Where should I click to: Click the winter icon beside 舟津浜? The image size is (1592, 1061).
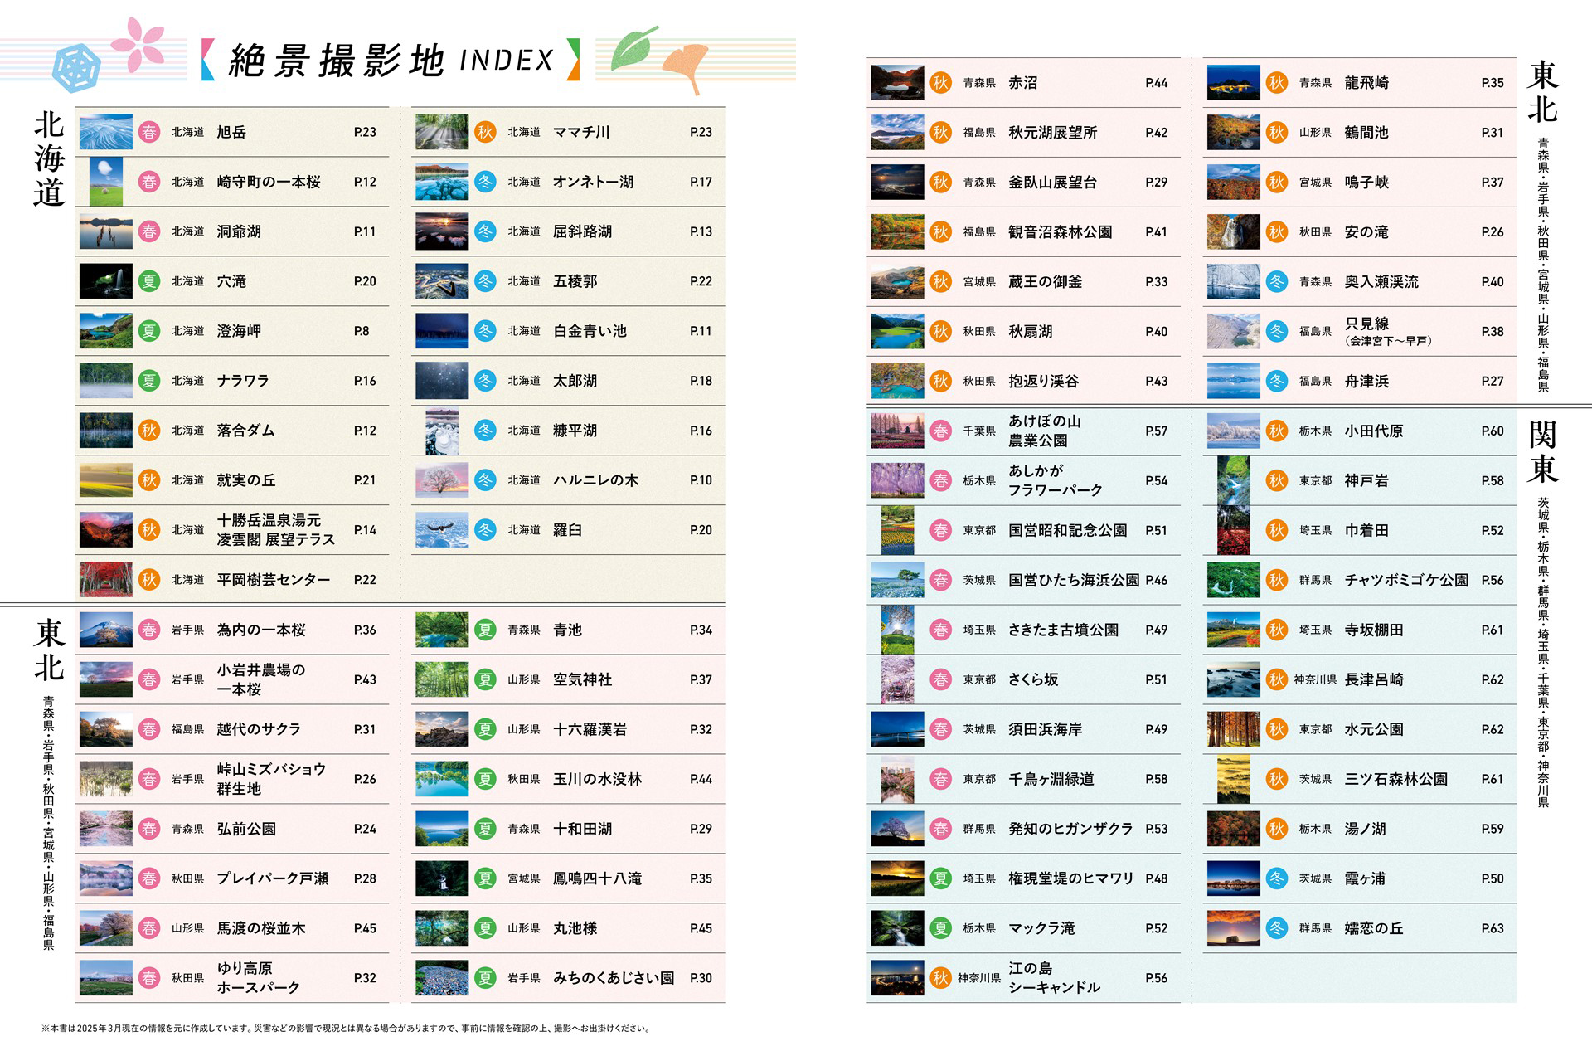[x=1277, y=381]
